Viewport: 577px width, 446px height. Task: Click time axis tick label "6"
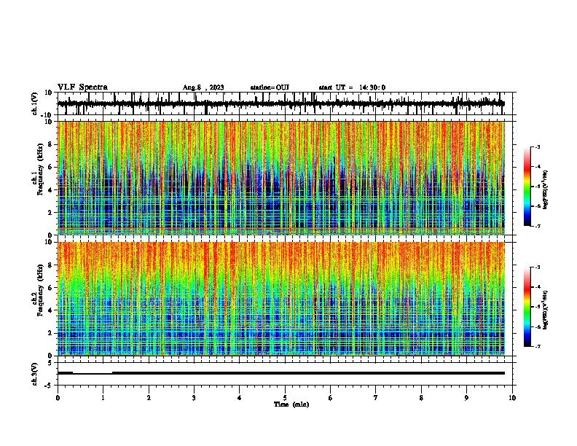[331, 398]
